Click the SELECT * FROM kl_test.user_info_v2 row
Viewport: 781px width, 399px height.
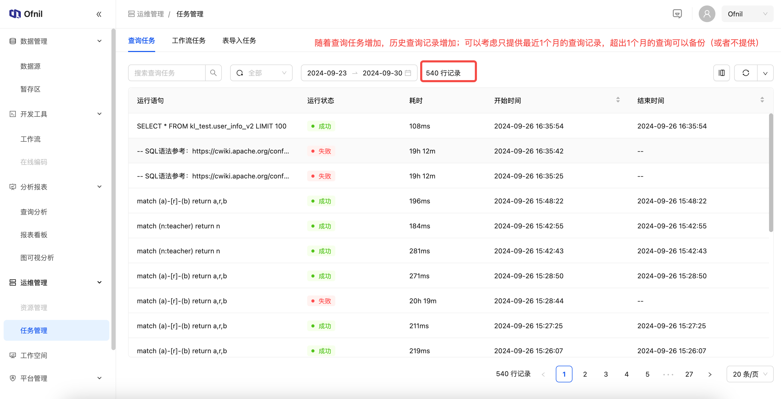point(449,126)
